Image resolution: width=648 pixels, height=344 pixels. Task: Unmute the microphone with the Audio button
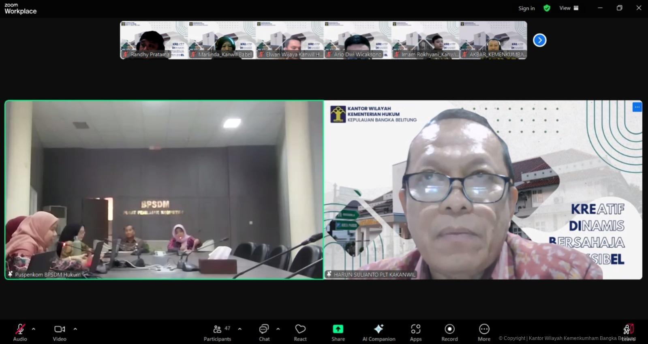(x=20, y=332)
